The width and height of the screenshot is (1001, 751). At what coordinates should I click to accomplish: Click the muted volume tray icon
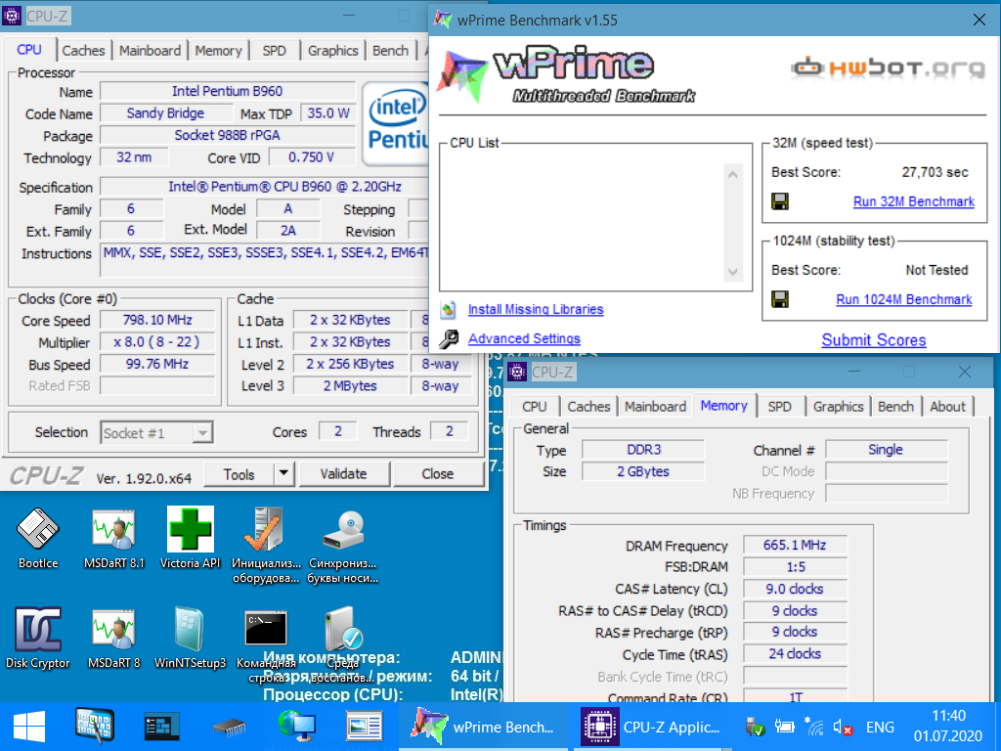click(844, 728)
